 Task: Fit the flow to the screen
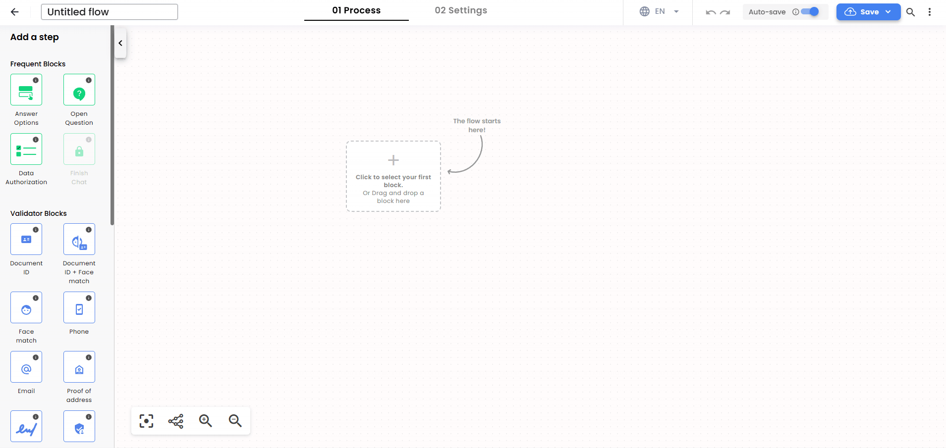pyautogui.click(x=146, y=421)
